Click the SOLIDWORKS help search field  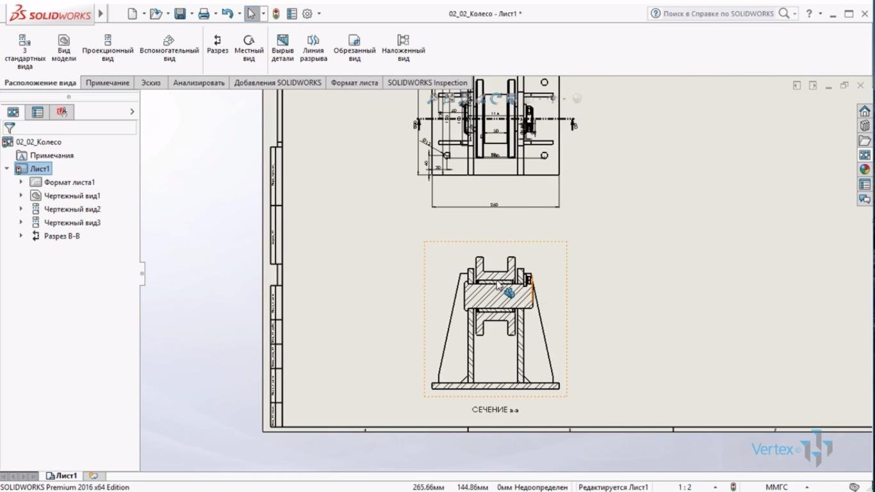click(717, 13)
